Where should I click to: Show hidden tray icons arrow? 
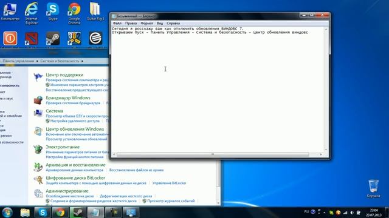[x=325, y=213]
